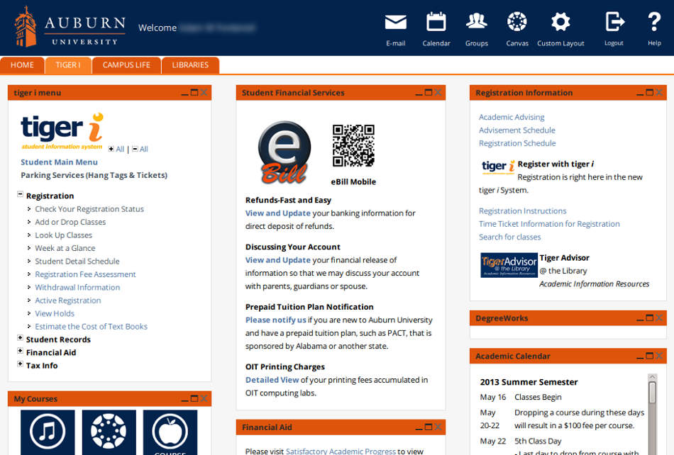Open Student Main Menu link
674x455 pixels.
click(x=60, y=162)
